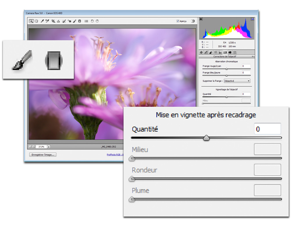
Task: Select the Spot Removal tool
Action: coord(64,21)
